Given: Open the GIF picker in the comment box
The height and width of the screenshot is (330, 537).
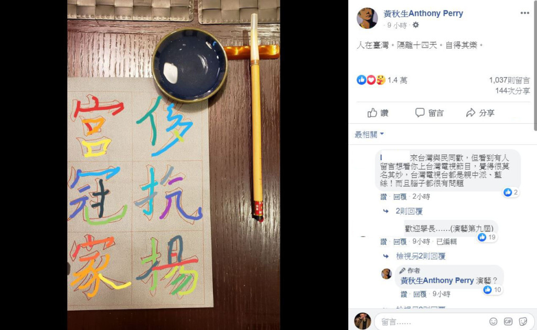Looking at the screenshot, I should coord(508,321).
